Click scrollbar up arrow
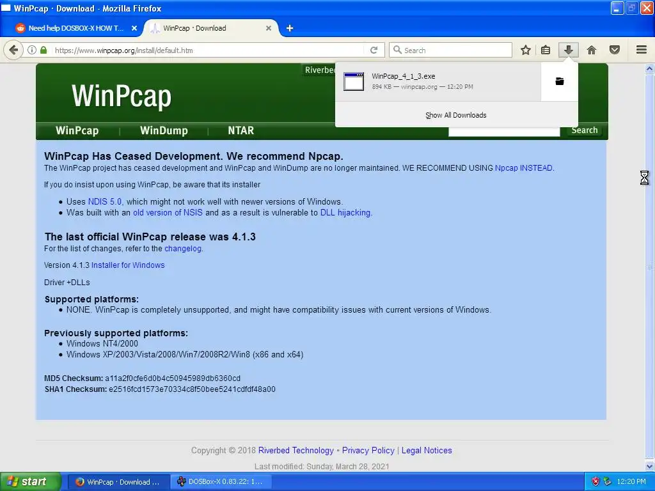Screen dimensions: 655x491 pyautogui.click(x=649, y=69)
